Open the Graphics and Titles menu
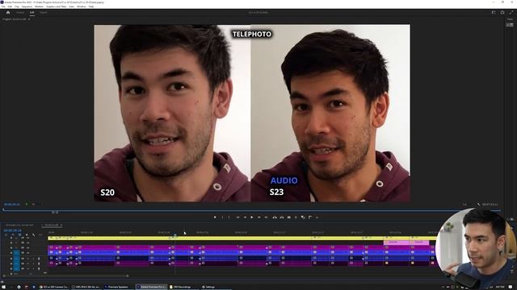The height and width of the screenshot is (290, 517). 56,6
